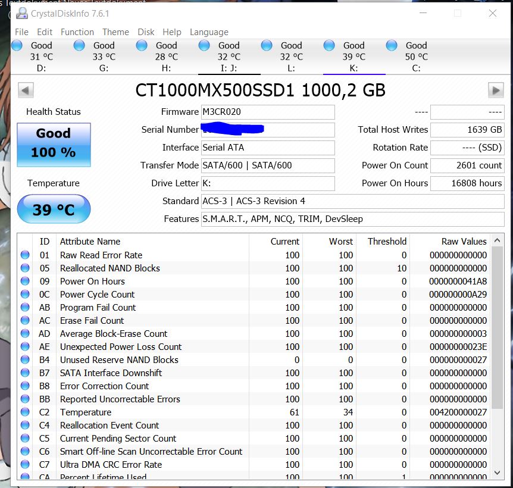This screenshot has width=513, height=488.
Task: Click the Serial Number field
Action: click(268, 130)
